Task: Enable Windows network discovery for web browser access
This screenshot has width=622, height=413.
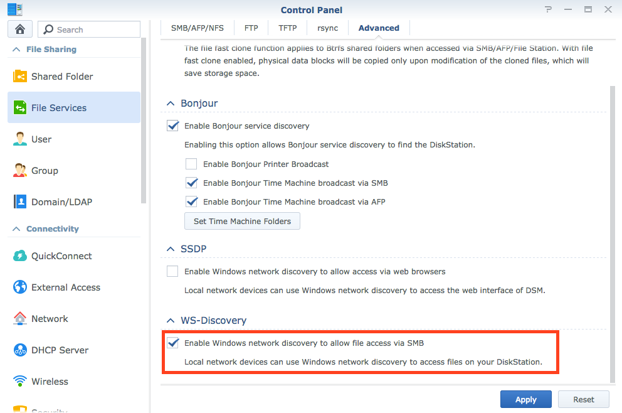Action: pos(172,271)
